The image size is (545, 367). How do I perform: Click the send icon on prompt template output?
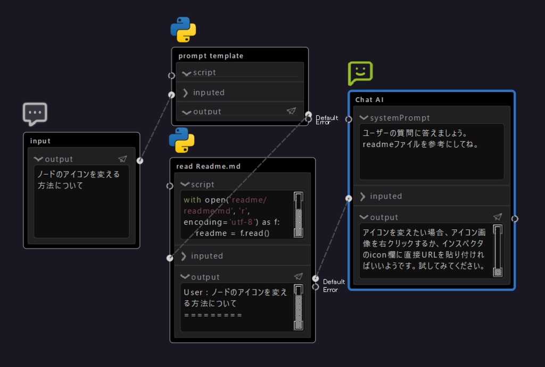click(291, 111)
